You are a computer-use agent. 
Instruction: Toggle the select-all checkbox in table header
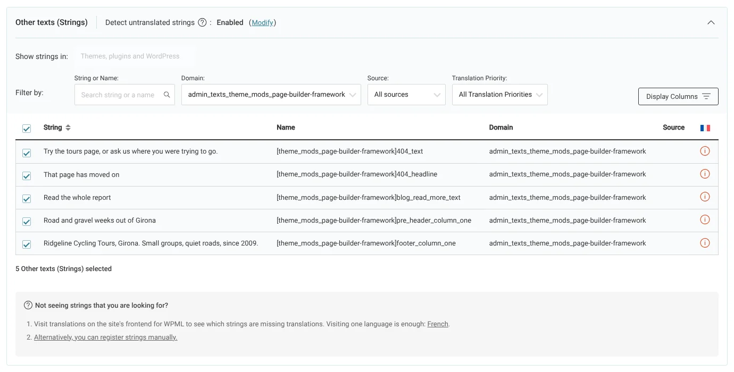point(27,129)
